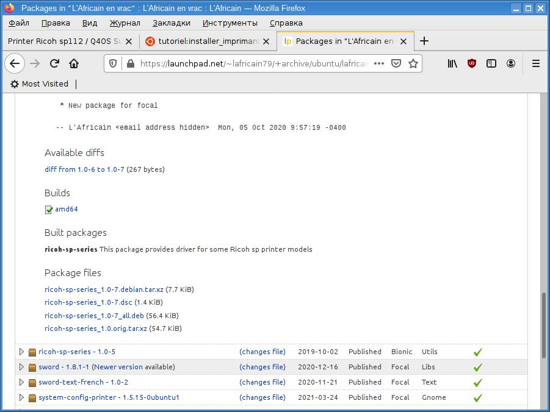Click the amd64 build success icon
550x412 pixels.
48,210
